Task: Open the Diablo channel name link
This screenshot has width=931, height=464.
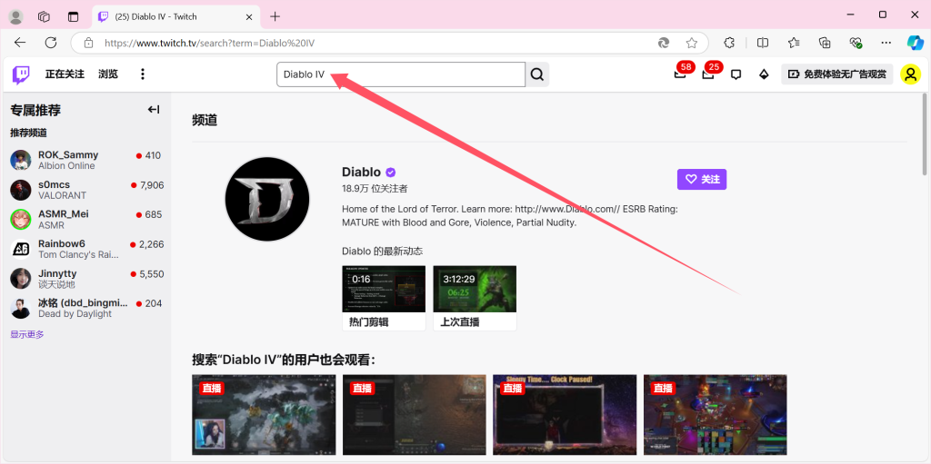Action: 362,173
